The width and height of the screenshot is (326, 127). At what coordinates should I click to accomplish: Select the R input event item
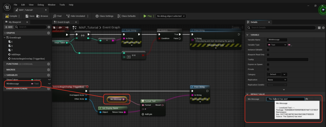pos(10,46)
